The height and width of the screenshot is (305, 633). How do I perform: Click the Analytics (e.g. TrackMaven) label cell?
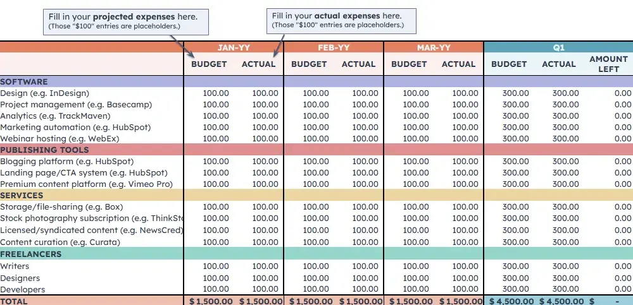[x=55, y=116]
